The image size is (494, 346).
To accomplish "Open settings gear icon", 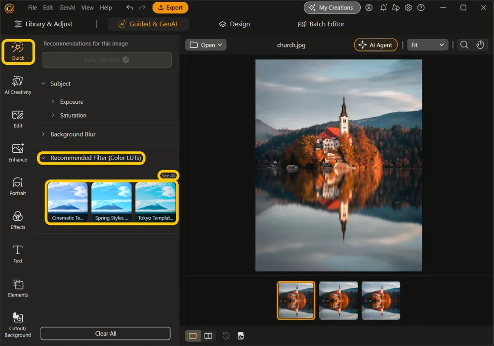I will pos(409,7).
